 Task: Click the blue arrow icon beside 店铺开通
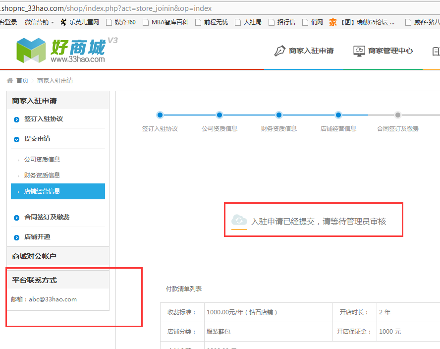click(x=16, y=237)
